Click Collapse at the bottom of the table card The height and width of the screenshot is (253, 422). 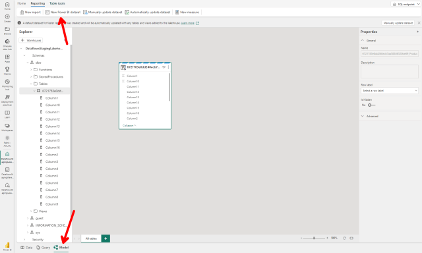[x=129, y=126]
